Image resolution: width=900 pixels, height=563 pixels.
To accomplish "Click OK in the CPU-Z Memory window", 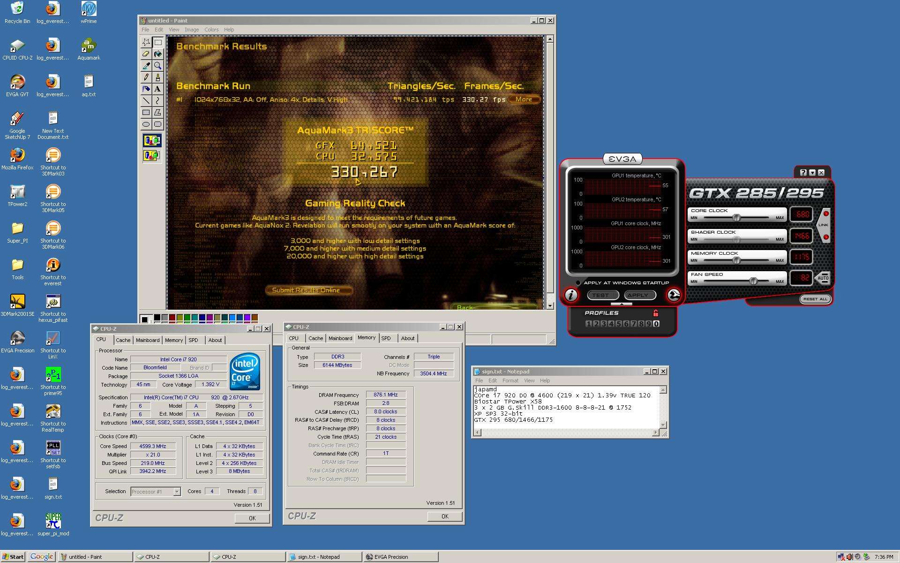I will click(x=445, y=516).
